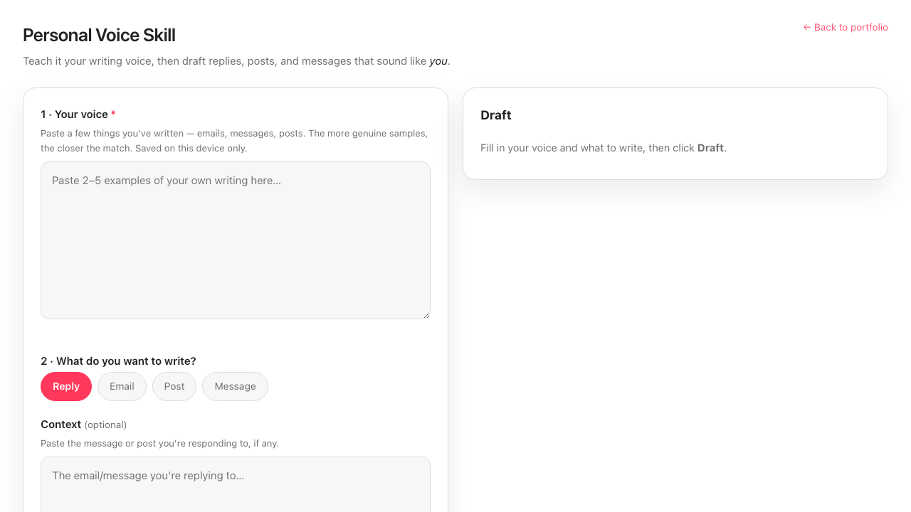The width and height of the screenshot is (911, 512).
Task: Choose the Message writing type
Action: pos(235,386)
